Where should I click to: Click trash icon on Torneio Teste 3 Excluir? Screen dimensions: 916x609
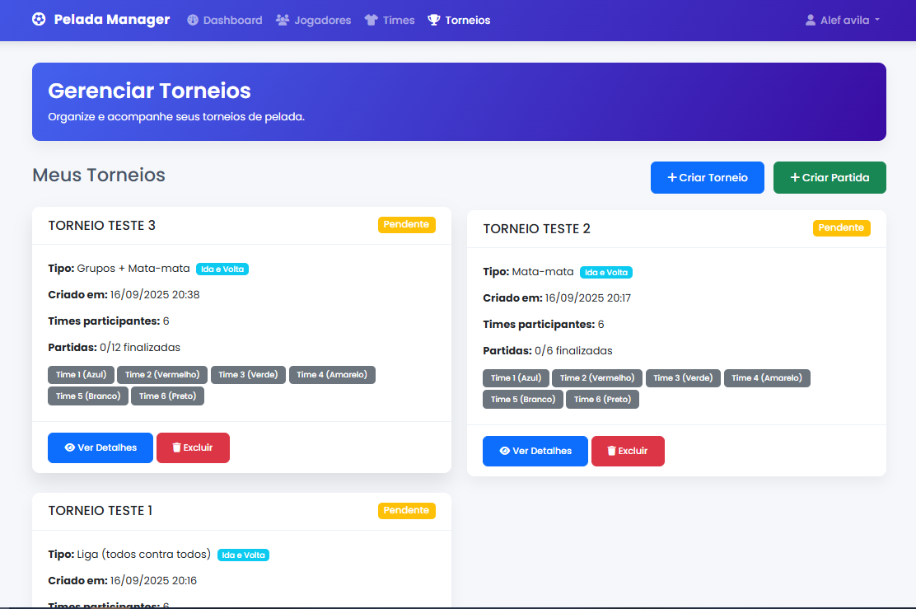[176, 448]
